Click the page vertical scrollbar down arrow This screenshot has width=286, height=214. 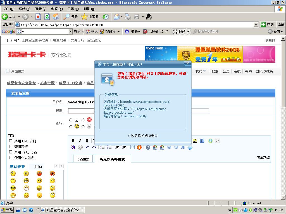click(x=283, y=197)
